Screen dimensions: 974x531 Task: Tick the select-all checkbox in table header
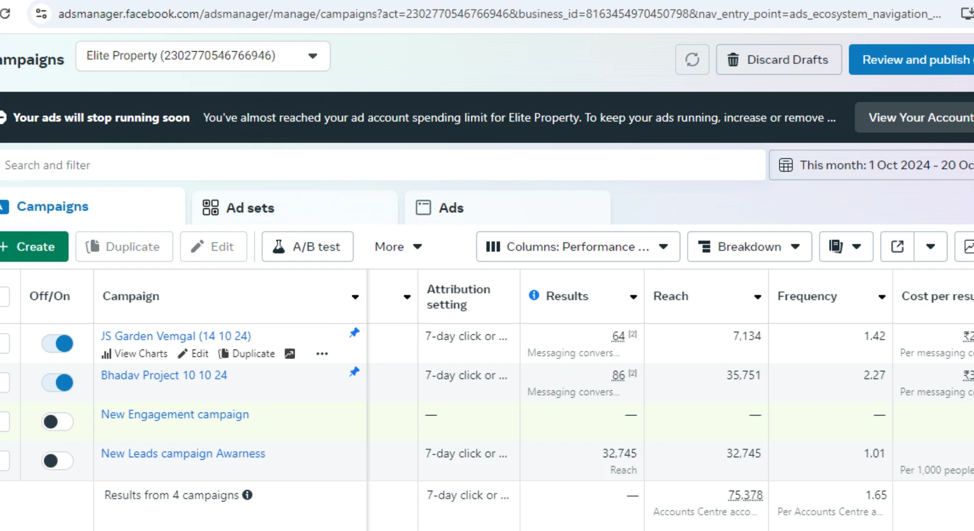click(4, 296)
